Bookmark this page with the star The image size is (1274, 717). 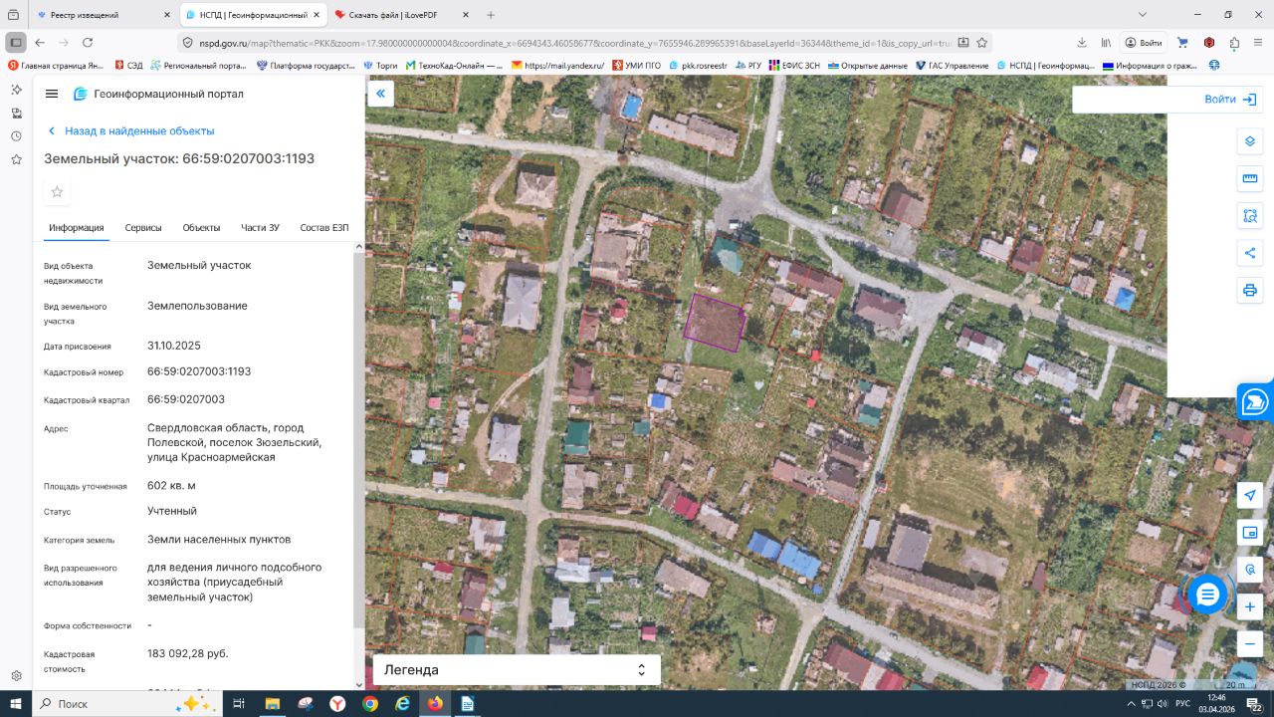coord(982,43)
